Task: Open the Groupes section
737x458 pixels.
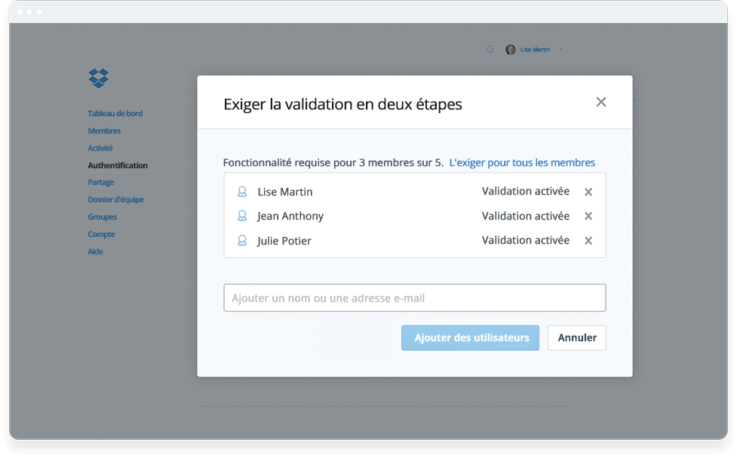Action: tap(103, 217)
